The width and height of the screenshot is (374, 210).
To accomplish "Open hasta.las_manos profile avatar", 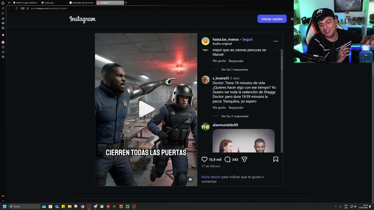I will pos(205,41).
